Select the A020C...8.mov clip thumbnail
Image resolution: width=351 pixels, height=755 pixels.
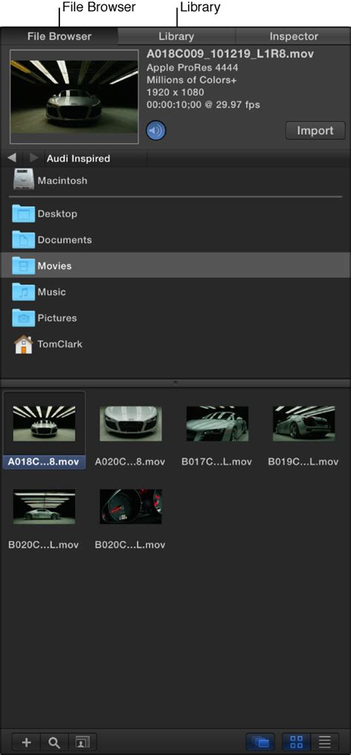tap(130, 423)
